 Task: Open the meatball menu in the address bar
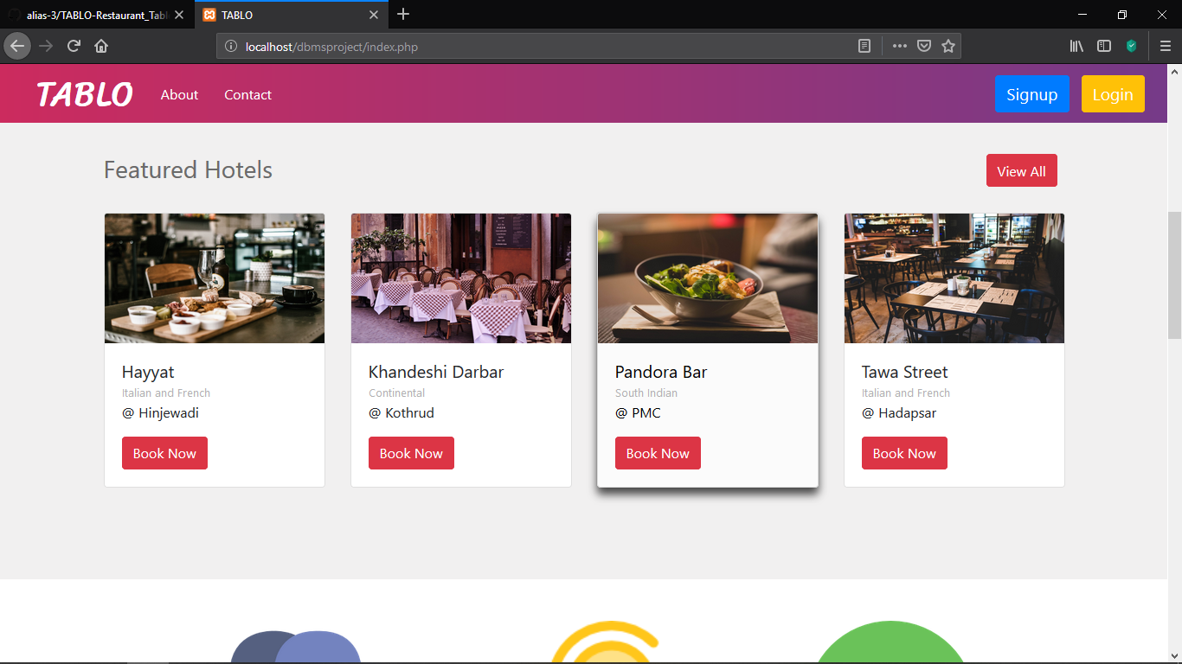[x=899, y=46]
